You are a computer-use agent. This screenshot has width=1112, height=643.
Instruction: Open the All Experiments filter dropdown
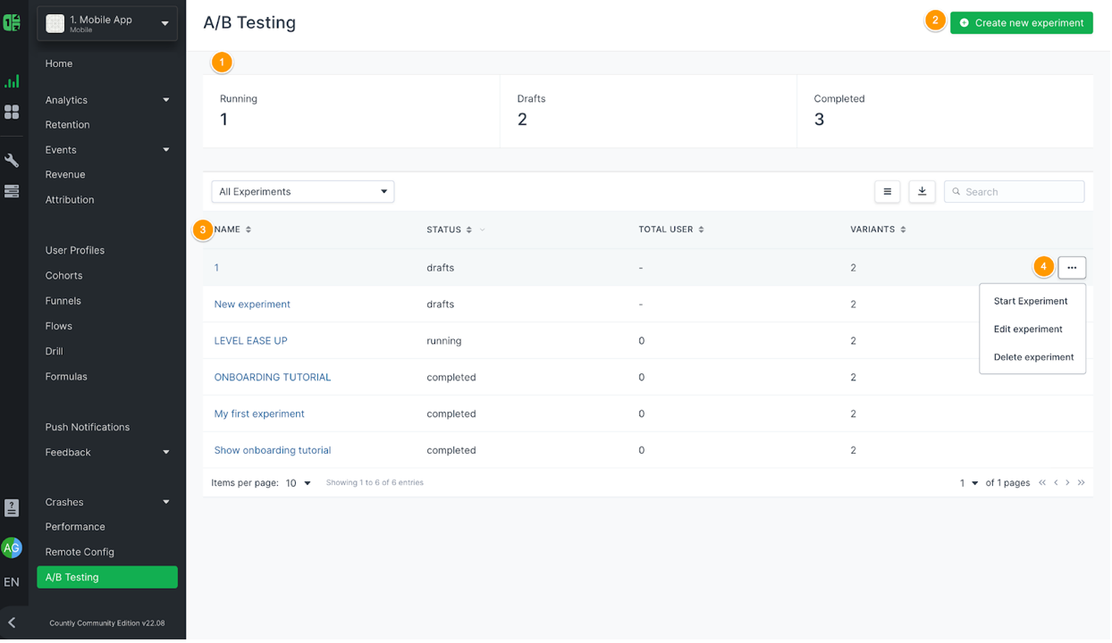pyautogui.click(x=303, y=192)
